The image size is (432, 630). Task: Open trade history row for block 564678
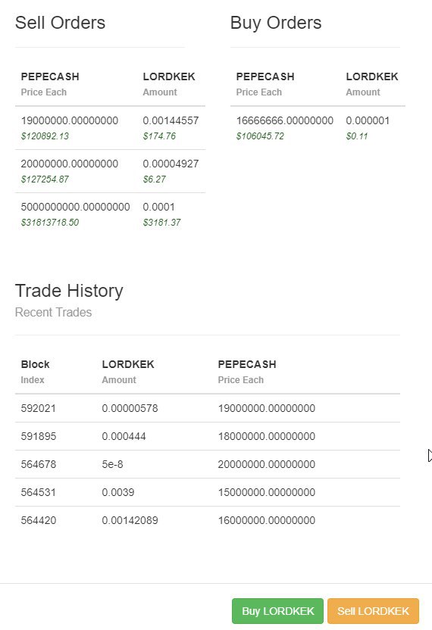coord(208,464)
